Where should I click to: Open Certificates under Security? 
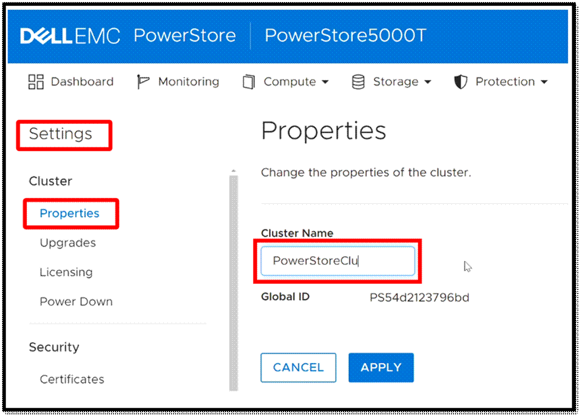pos(72,379)
